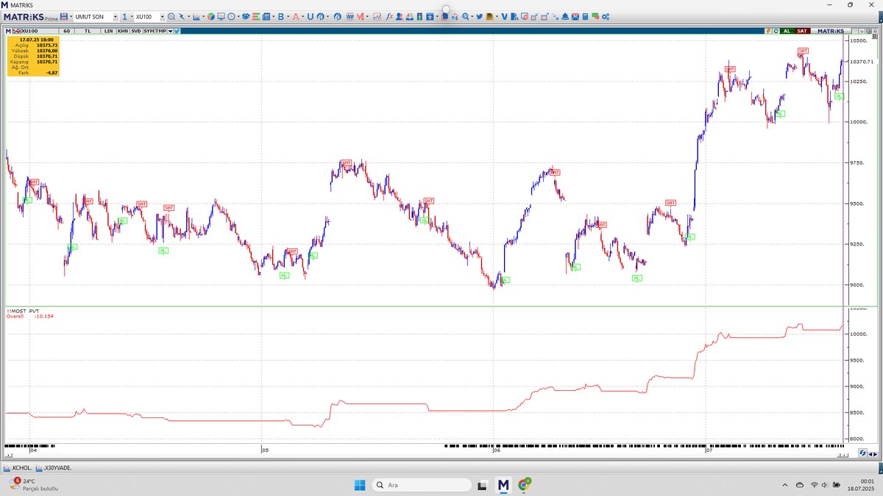The height and width of the screenshot is (496, 883).
Task: Click the monitor screen icon
Action: [221, 16]
